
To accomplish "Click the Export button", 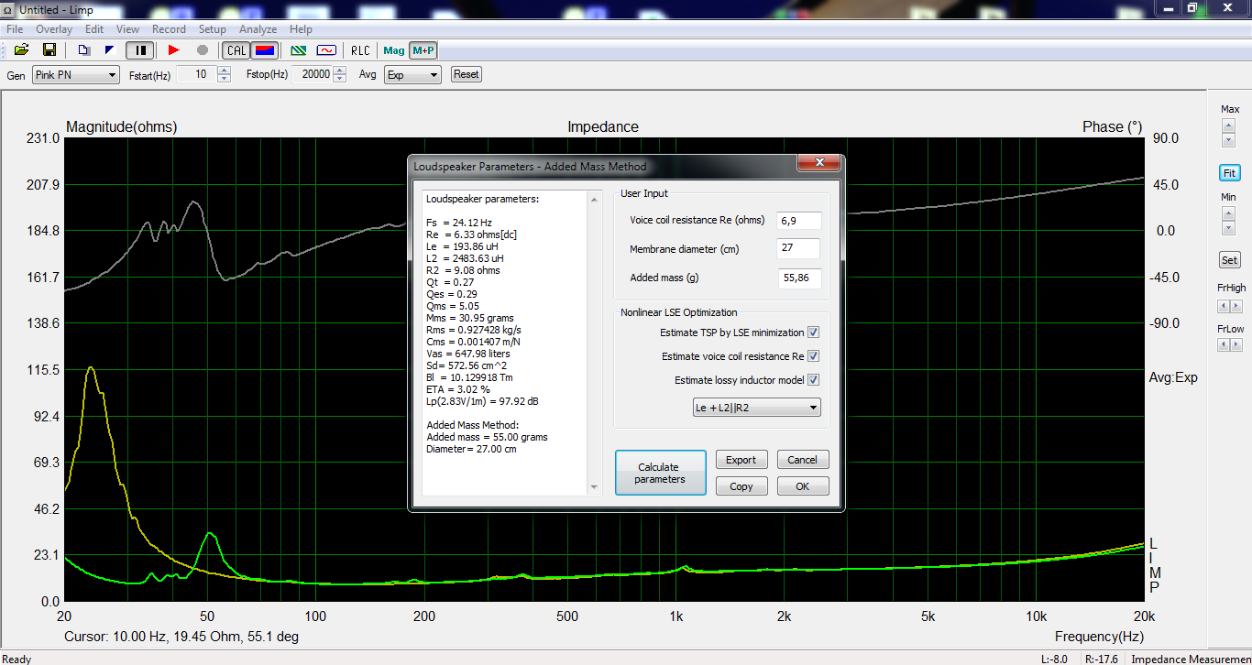I will pyautogui.click(x=741, y=460).
